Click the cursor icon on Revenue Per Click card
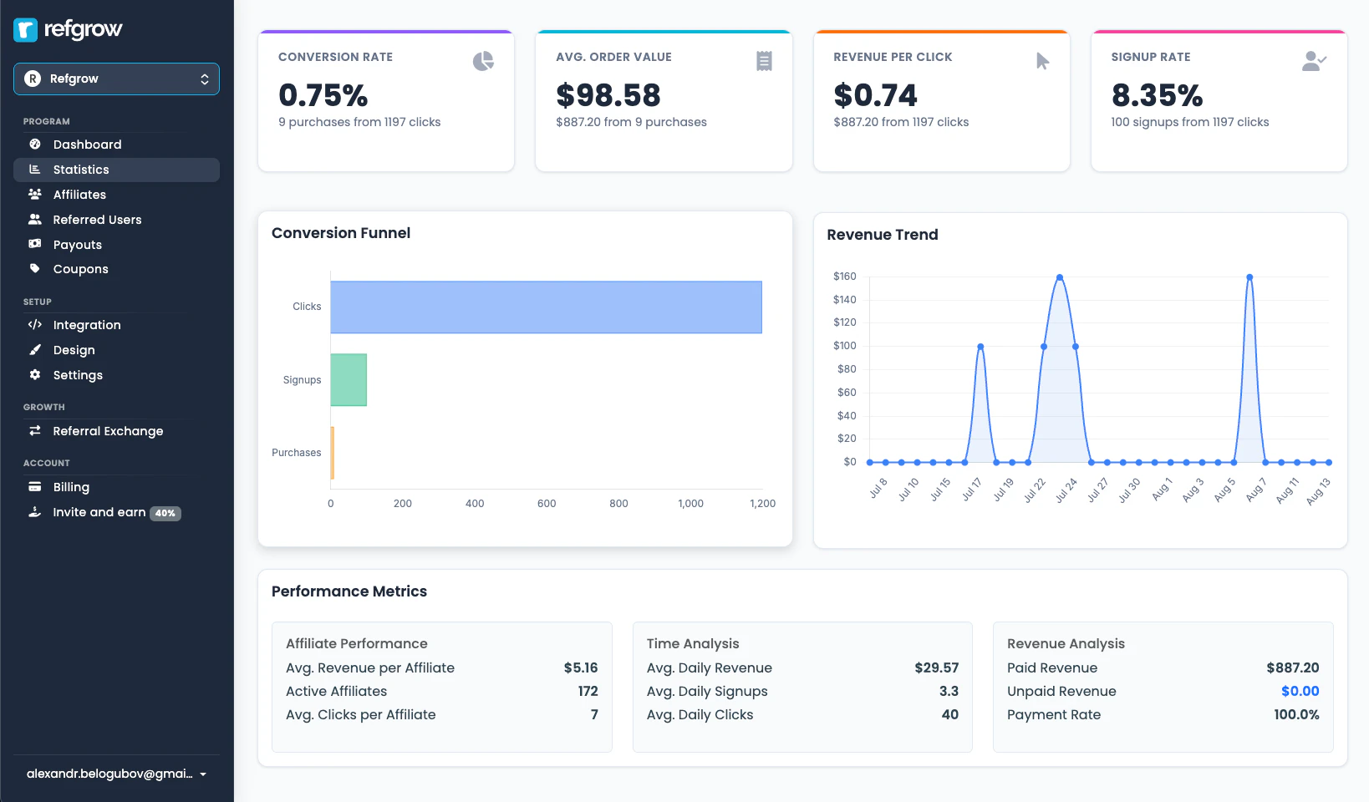Image resolution: width=1369 pixels, height=802 pixels. (1041, 60)
